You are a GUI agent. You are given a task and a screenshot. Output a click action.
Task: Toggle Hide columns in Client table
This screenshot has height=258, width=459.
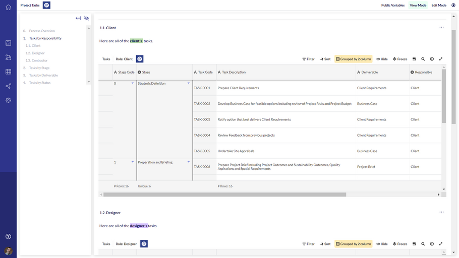coord(382,59)
